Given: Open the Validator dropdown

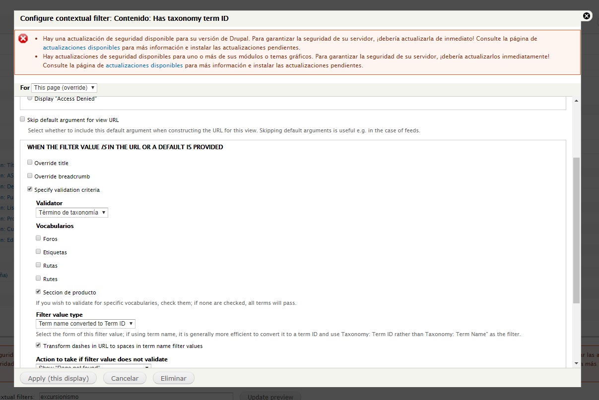Looking at the screenshot, I should pyautogui.click(x=71, y=212).
